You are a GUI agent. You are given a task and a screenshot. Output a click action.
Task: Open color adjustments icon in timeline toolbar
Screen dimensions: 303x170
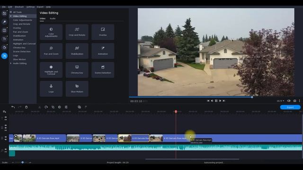pyautogui.click(x=60, y=107)
